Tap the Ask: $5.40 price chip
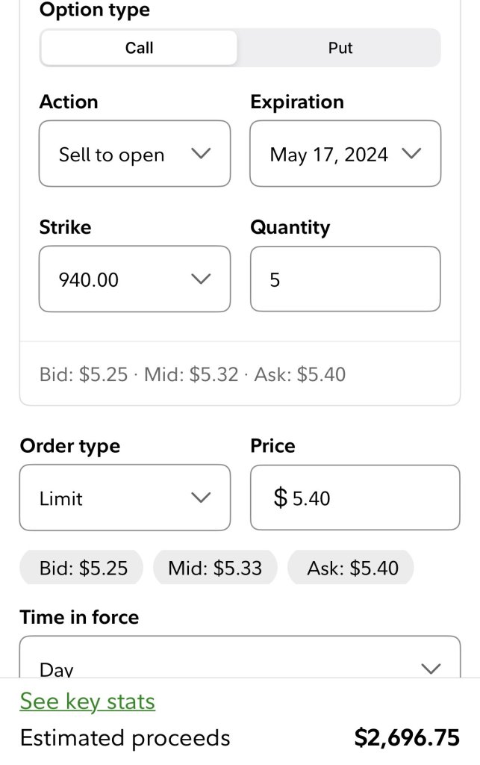This screenshot has width=480, height=765. point(352,568)
